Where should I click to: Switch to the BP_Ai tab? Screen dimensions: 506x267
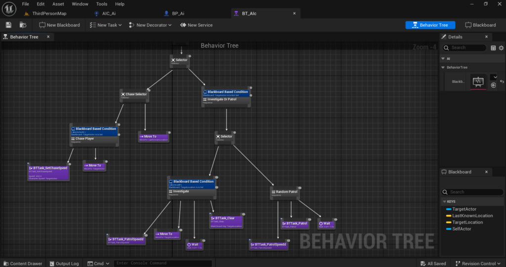click(x=178, y=13)
